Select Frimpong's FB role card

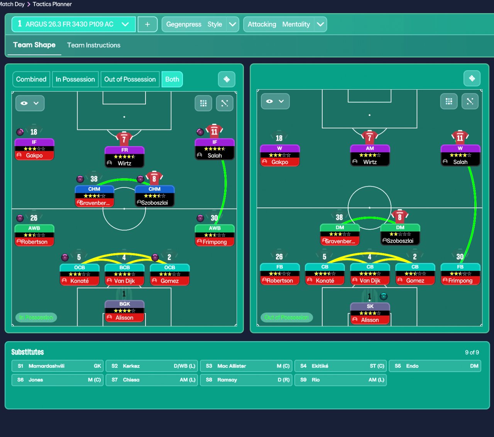pos(460,274)
